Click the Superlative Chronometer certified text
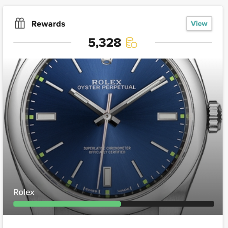Viewport: 228px width, 228px height. (x=107, y=150)
